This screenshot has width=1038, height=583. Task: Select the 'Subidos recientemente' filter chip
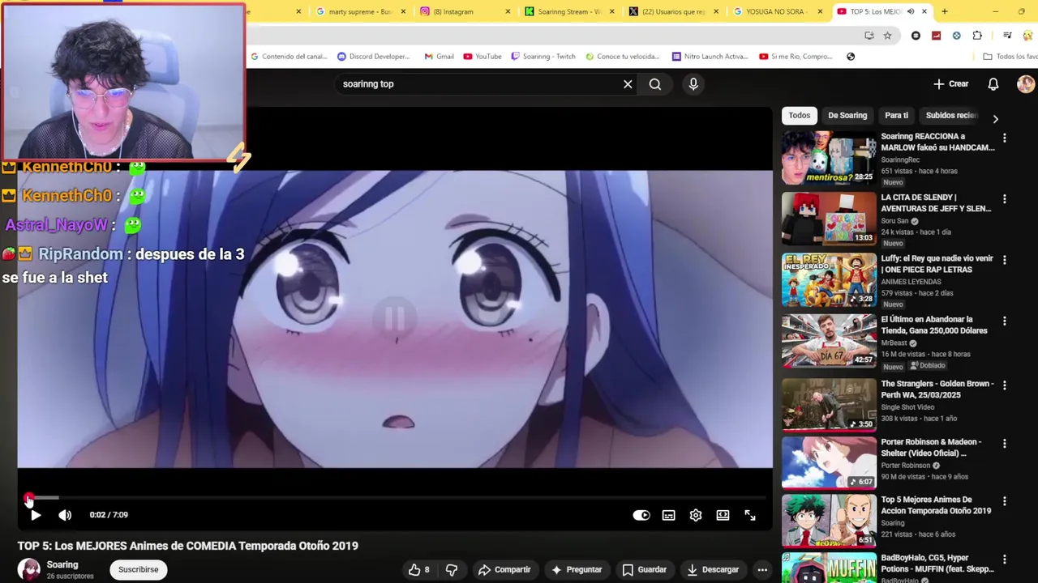click(x=951, y=115)
